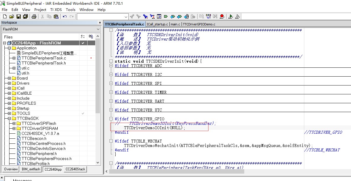The image size is (351, 181).
Task: Click the editor scrollbar left arrow
Action: 107,171
